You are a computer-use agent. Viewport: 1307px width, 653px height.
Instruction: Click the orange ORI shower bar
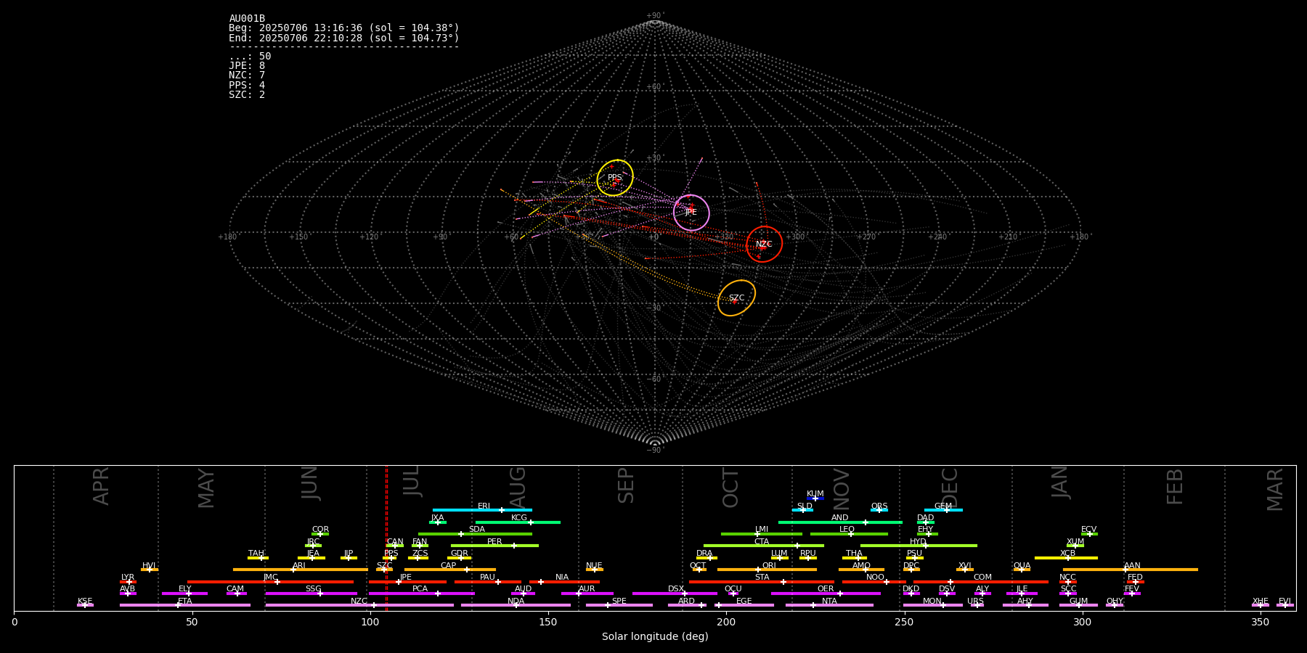(767, 570)
